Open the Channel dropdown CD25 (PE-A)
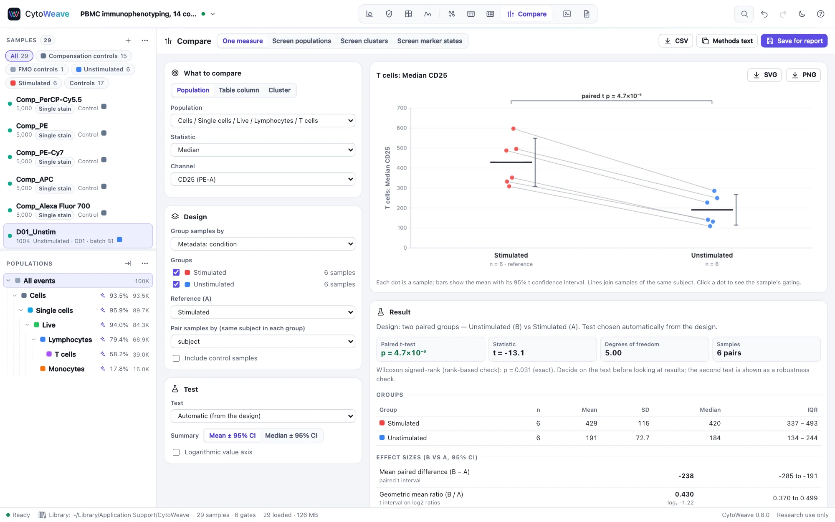 coord(263,179)
